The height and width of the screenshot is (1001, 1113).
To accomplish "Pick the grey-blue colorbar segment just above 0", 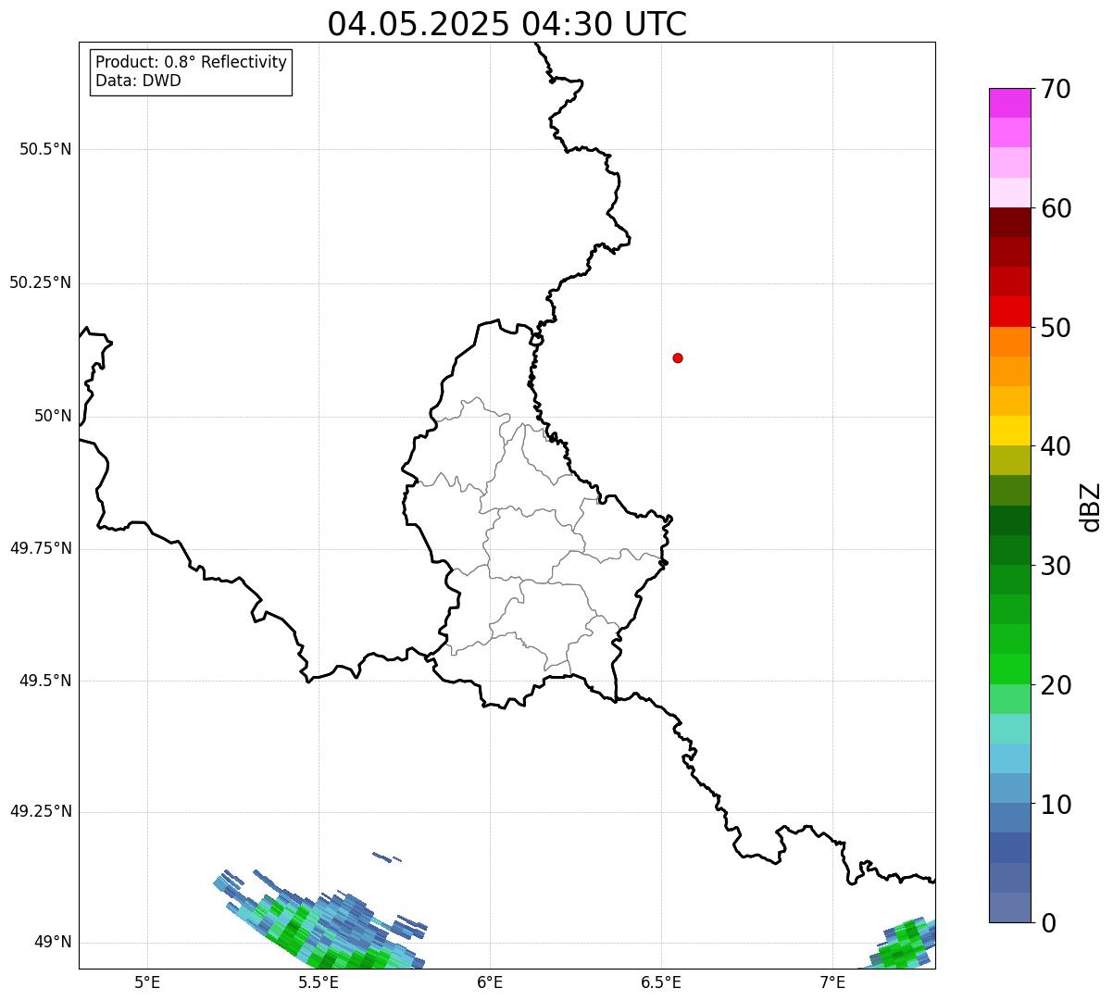I will click(x=1009, y=907).
